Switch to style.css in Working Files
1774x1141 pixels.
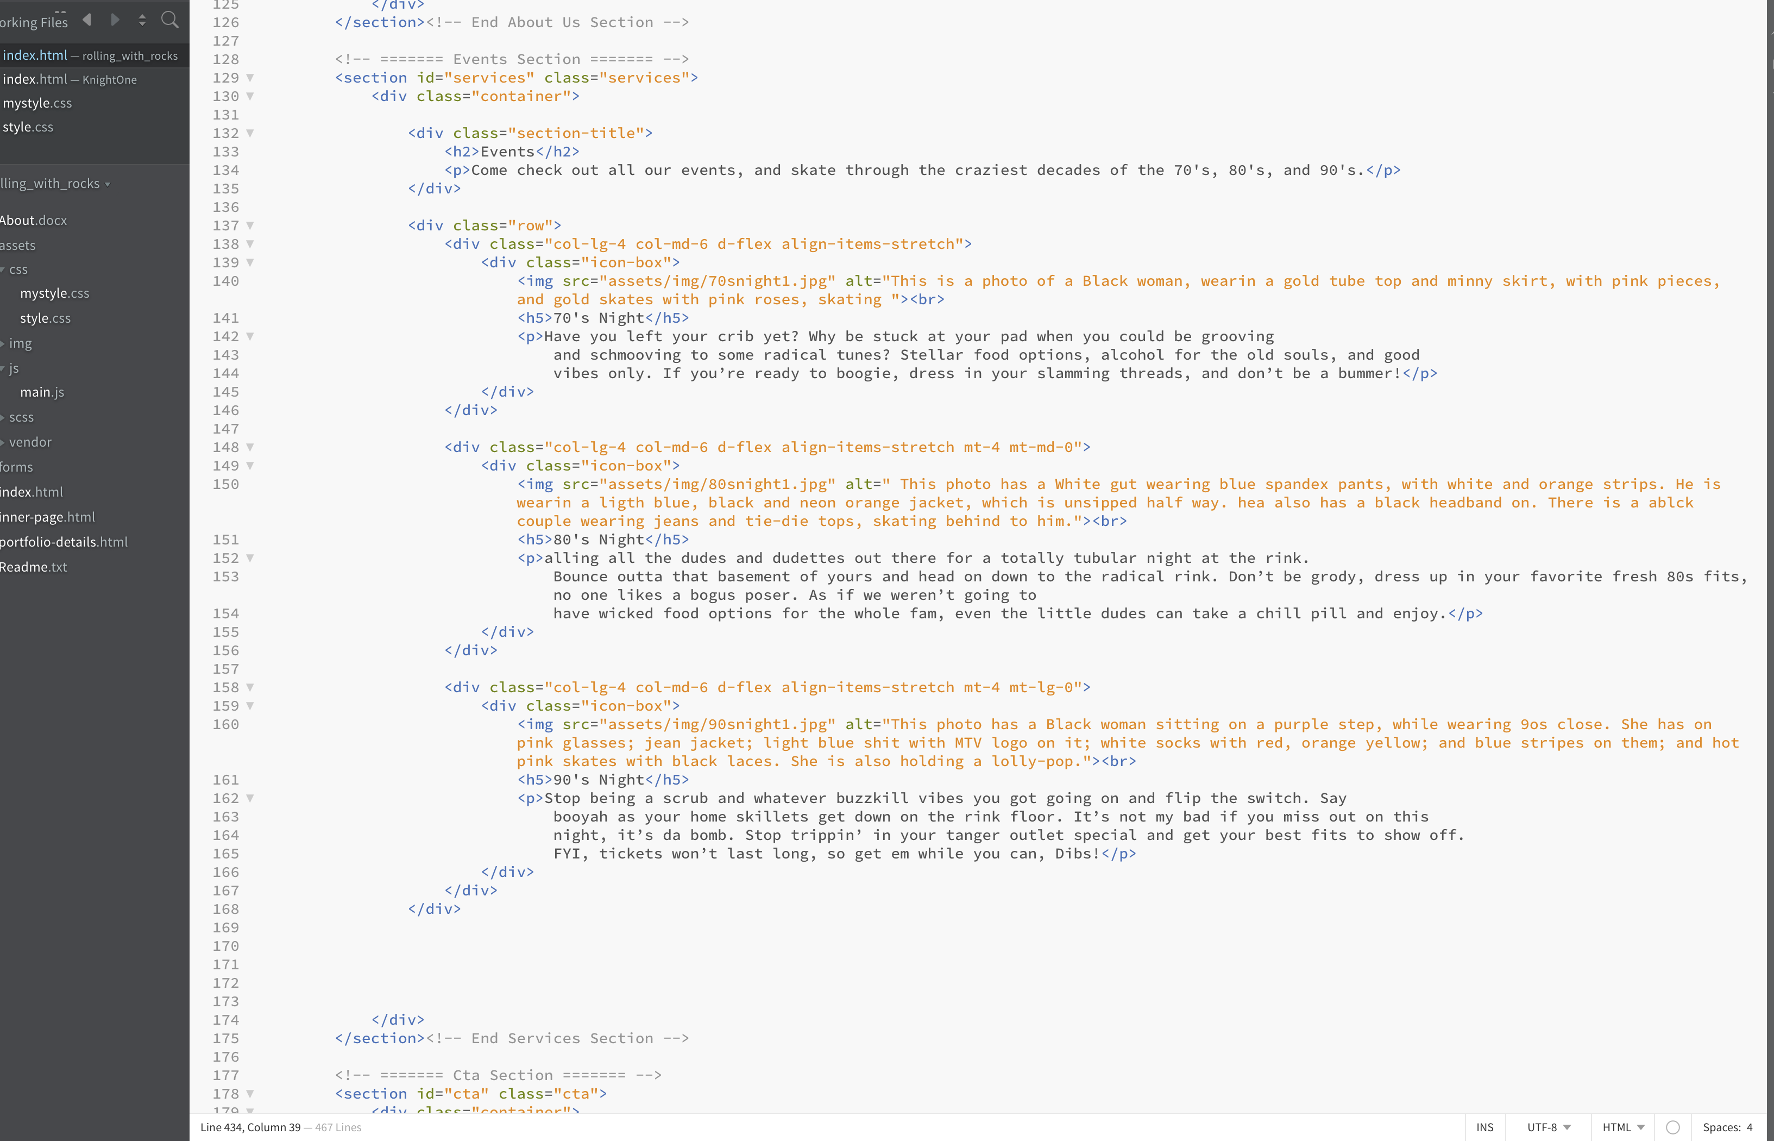pos(28,128)
